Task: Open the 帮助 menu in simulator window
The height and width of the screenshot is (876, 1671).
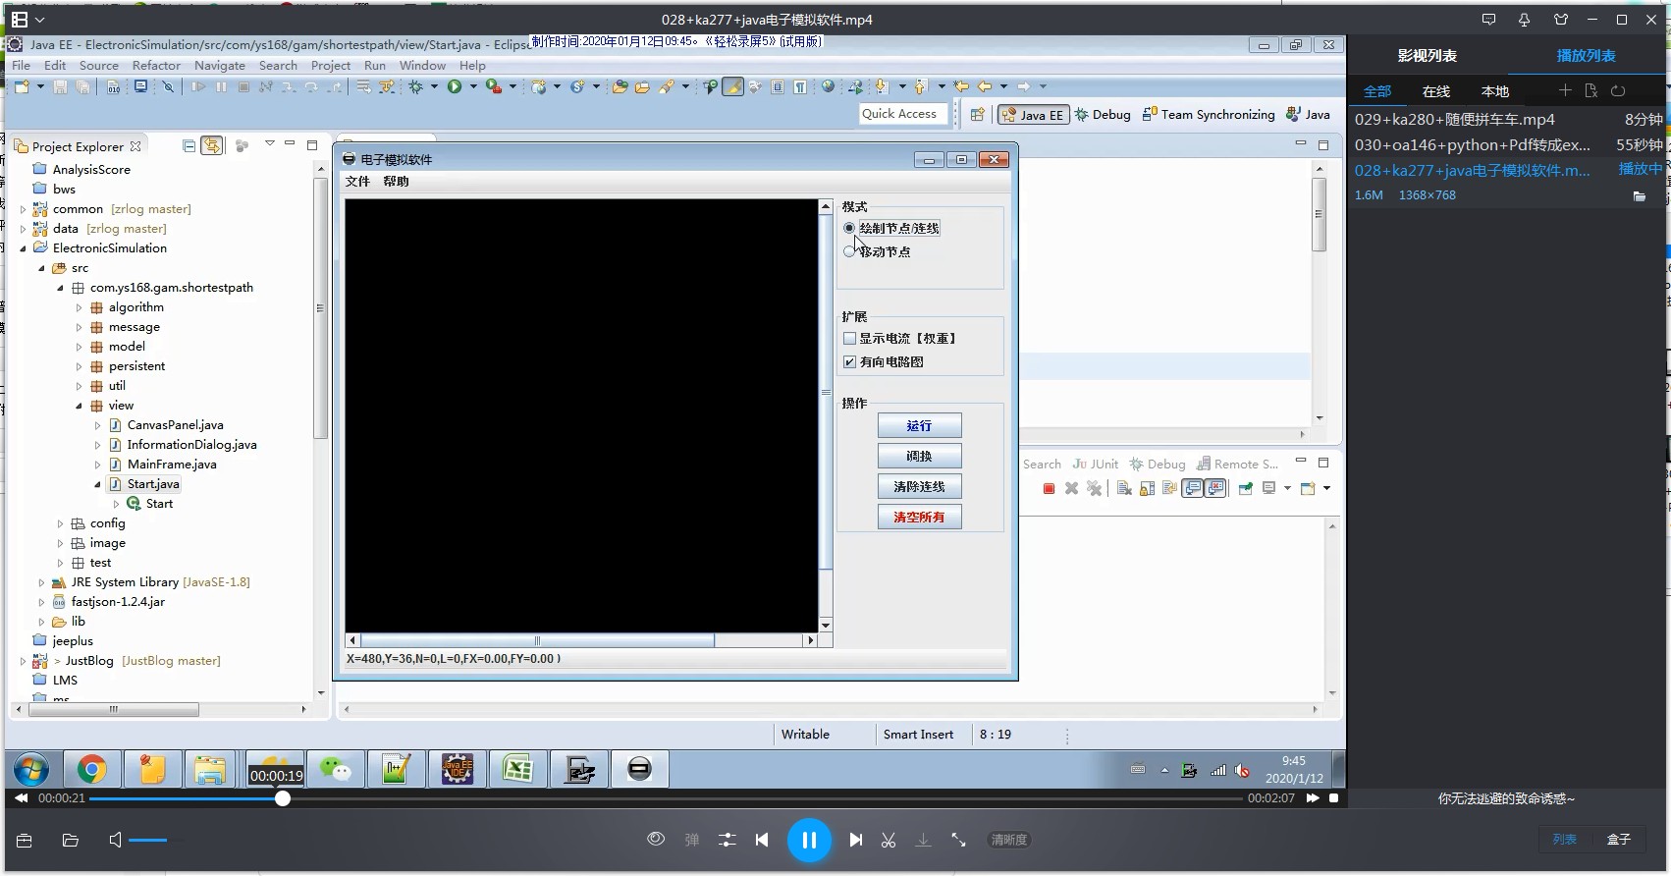Action: (x=396, y=181)
